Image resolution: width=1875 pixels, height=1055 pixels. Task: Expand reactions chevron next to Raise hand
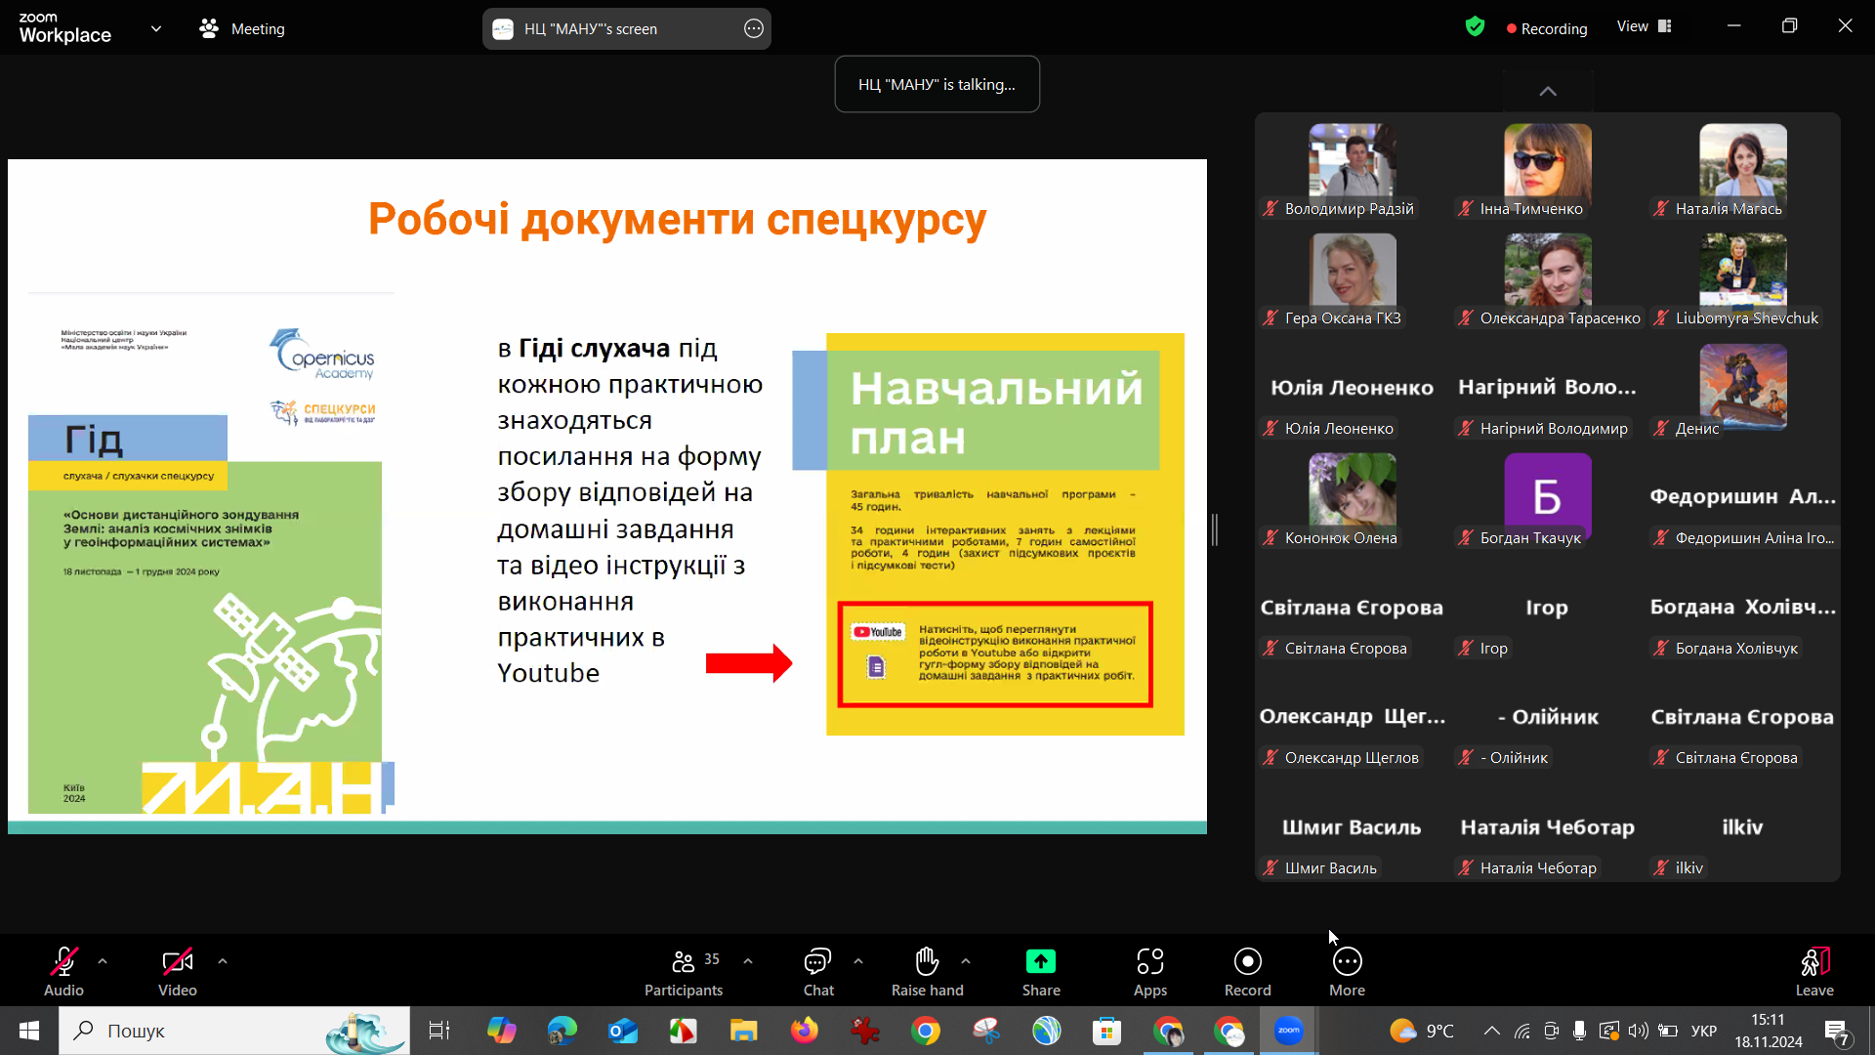point(966,961)
